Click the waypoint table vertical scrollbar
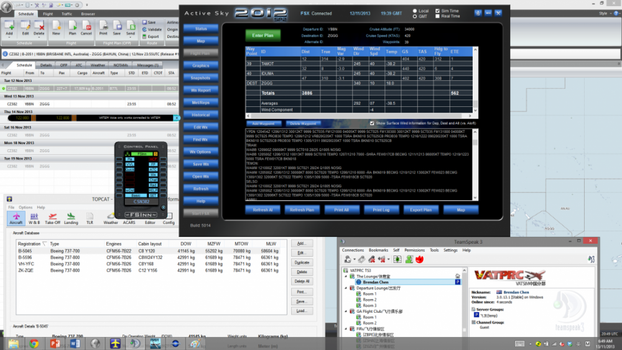The width and height of the screenshot is (622, 350). [x=475, y=80]
